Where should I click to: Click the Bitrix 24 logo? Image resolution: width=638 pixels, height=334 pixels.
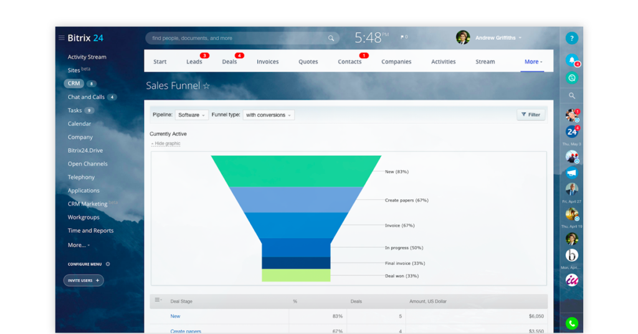click(x=85, y=38)
